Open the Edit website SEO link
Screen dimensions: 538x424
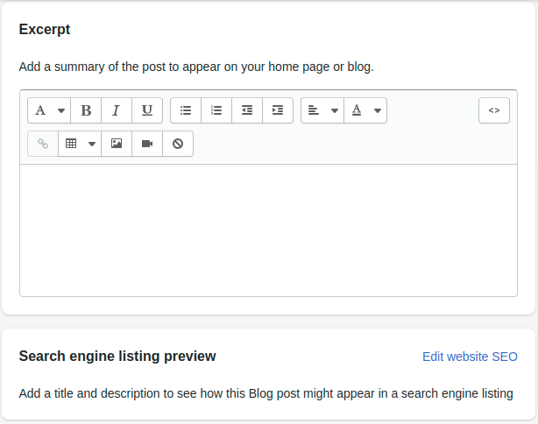click(x=470, y=357)
